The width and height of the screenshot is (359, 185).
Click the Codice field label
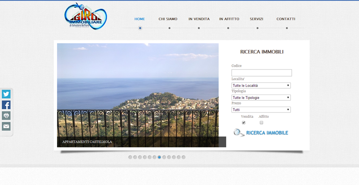236,66
